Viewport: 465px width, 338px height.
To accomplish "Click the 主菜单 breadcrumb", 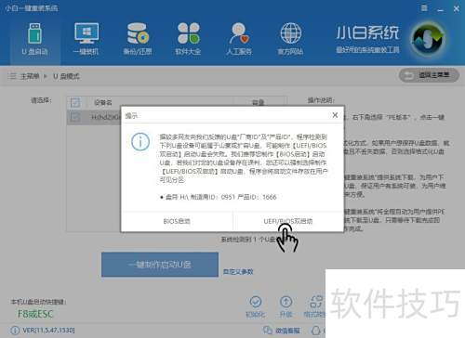I will click(30, 76).
